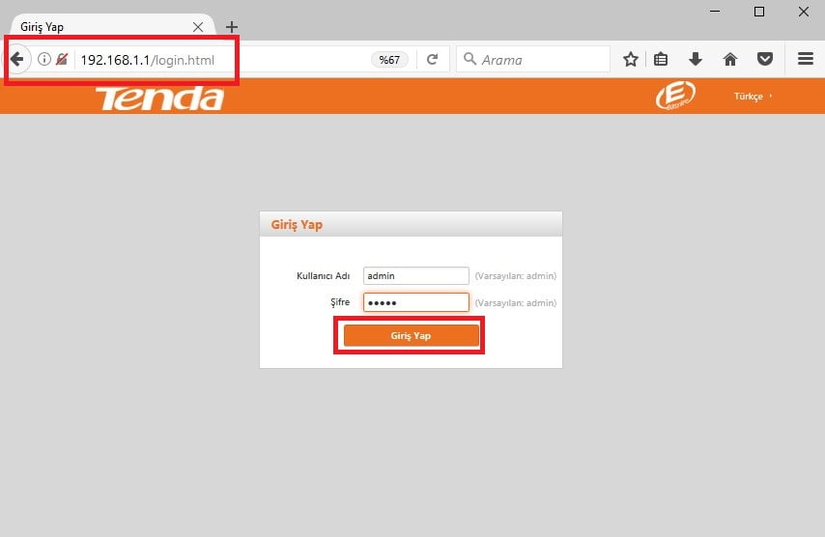Open the site information icon
The height and width of the screenshot is (537, 825).
[43, 60]
